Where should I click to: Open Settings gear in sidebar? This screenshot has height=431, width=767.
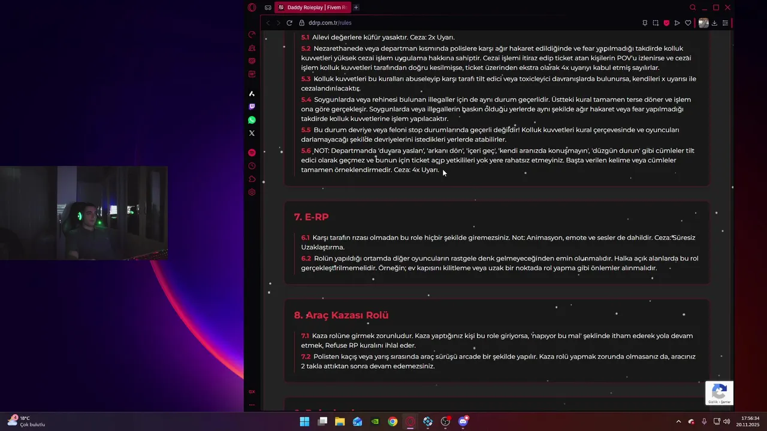click(x=252, y=192)
